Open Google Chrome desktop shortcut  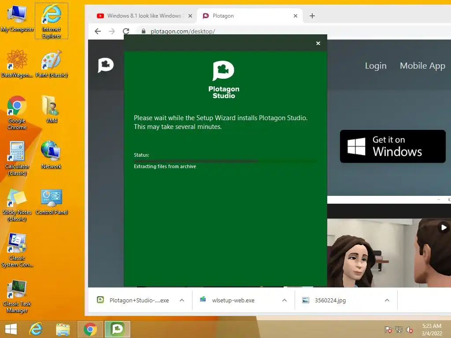[17, 113]
